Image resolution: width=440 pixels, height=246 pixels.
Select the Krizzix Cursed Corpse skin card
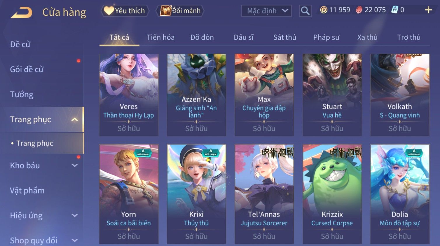(332, 194)
